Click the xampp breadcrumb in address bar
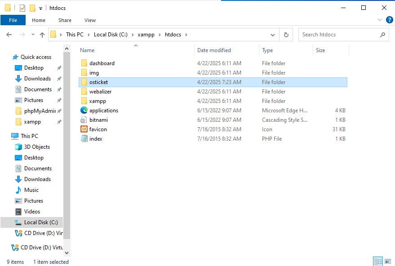Image resolution: width=395 pixels, height=266 pixels. [x=146, y=35]
